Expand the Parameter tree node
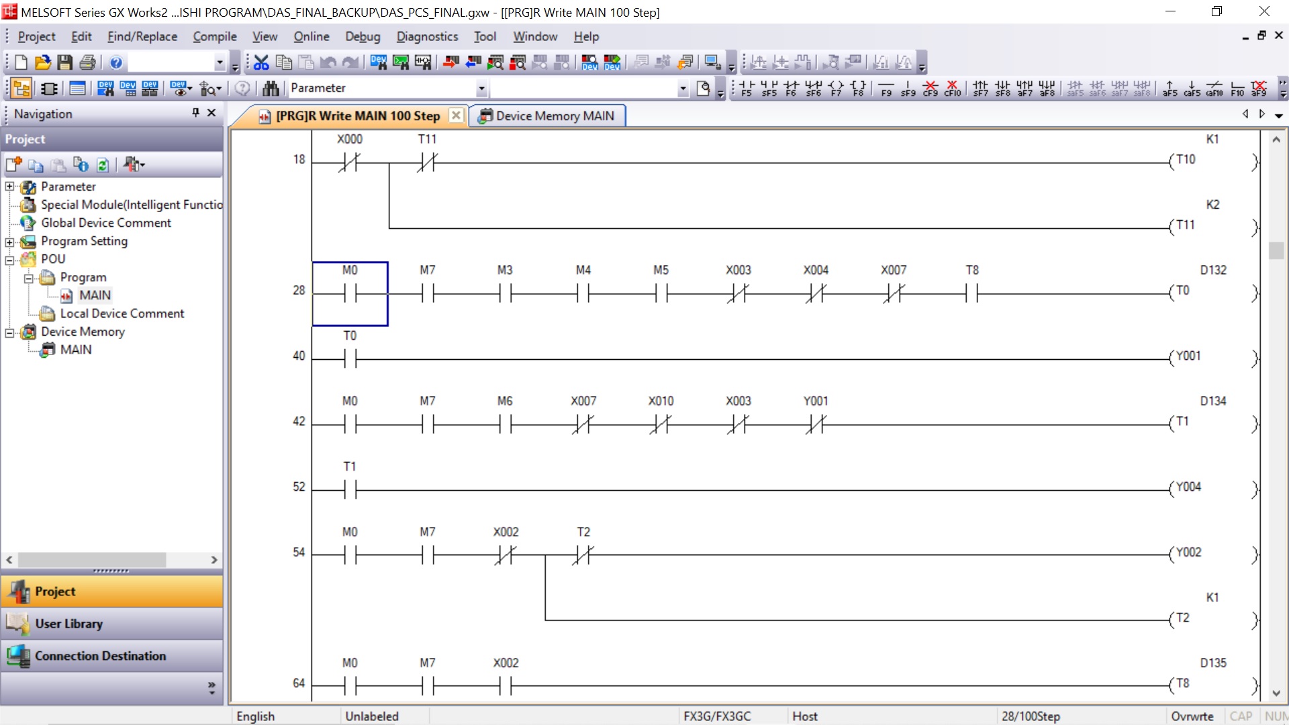The height and width of the screenshot is (725, 1289). tap(9, 187)
